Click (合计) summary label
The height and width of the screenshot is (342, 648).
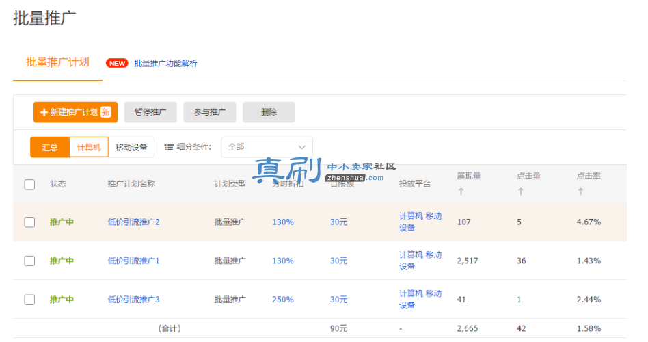[x=170, y=329]
